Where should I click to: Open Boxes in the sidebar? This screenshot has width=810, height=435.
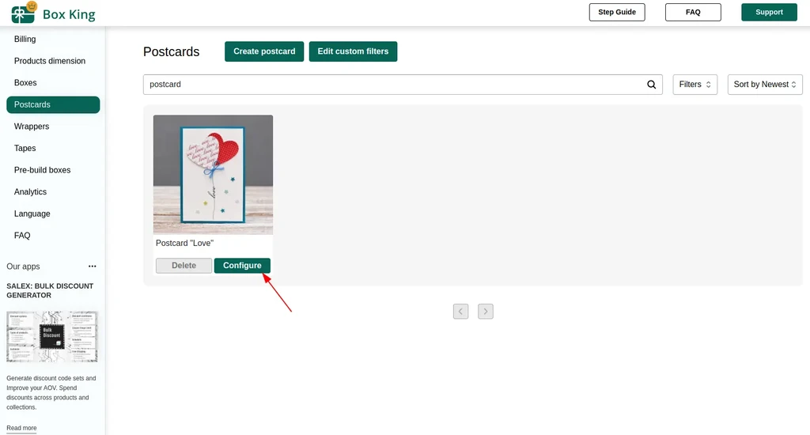(25, 83)
